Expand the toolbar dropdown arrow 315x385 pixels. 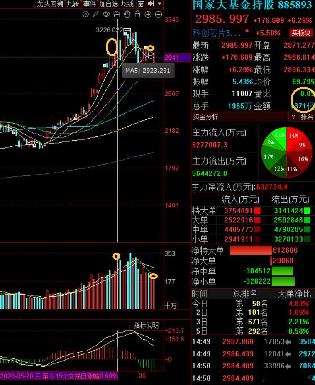click(159, 4)
